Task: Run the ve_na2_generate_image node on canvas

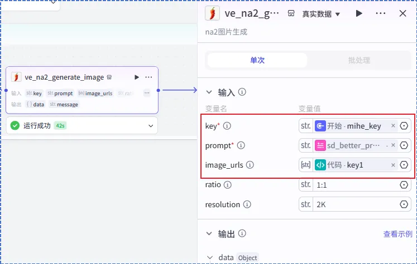Action: [137, 77]
